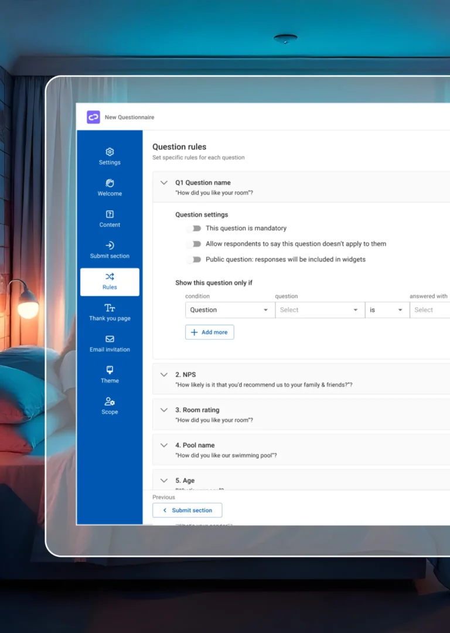Expand the 3. Room rating section
This screenshot has width=450, height=633.
(x=164, y=410)
